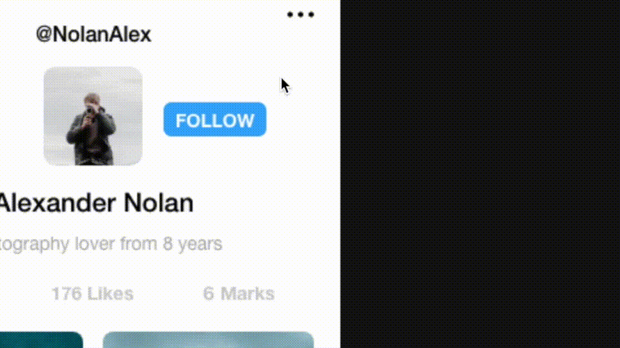Image resolution: width=620 pixels, height=348 pixels.
Task: Click the Alexander Nolan display name
Action: pos(96,203)
